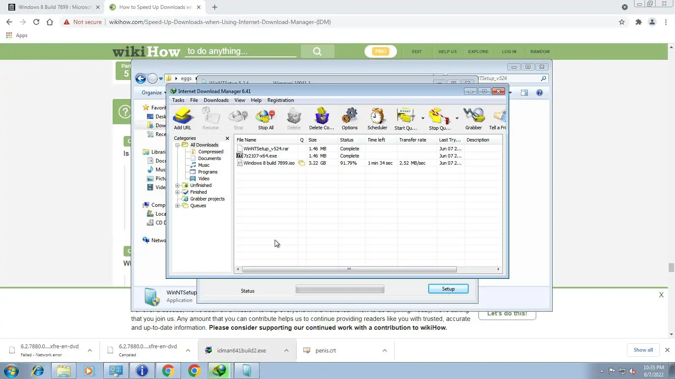Image resolution: width=675 pixels, height=379 pixels.
Task: Click the Start Queue toolbar icon
Action: [x=405, y=118]
